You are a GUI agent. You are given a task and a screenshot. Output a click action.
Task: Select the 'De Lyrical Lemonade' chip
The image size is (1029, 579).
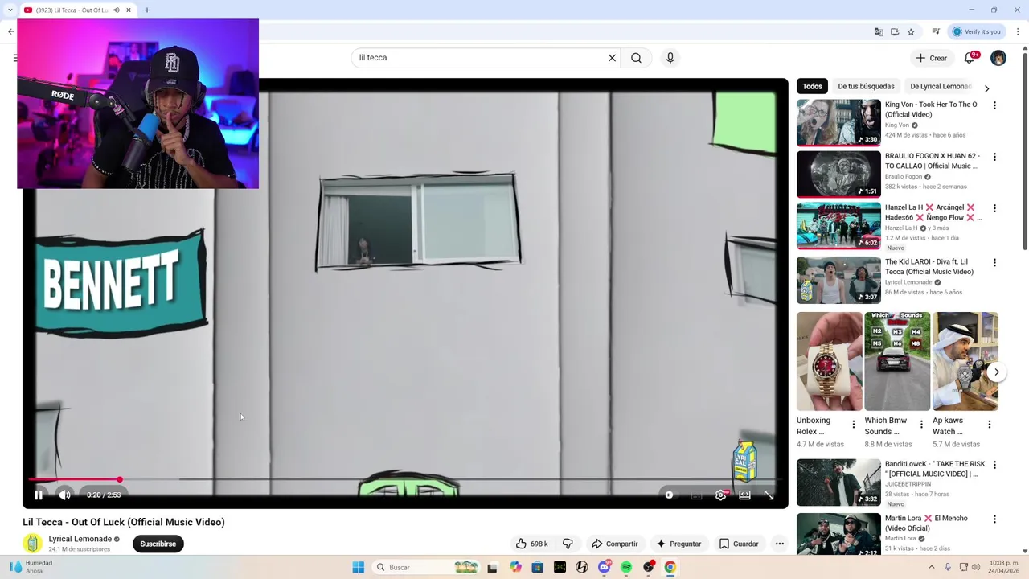click(x=940, y=86)
